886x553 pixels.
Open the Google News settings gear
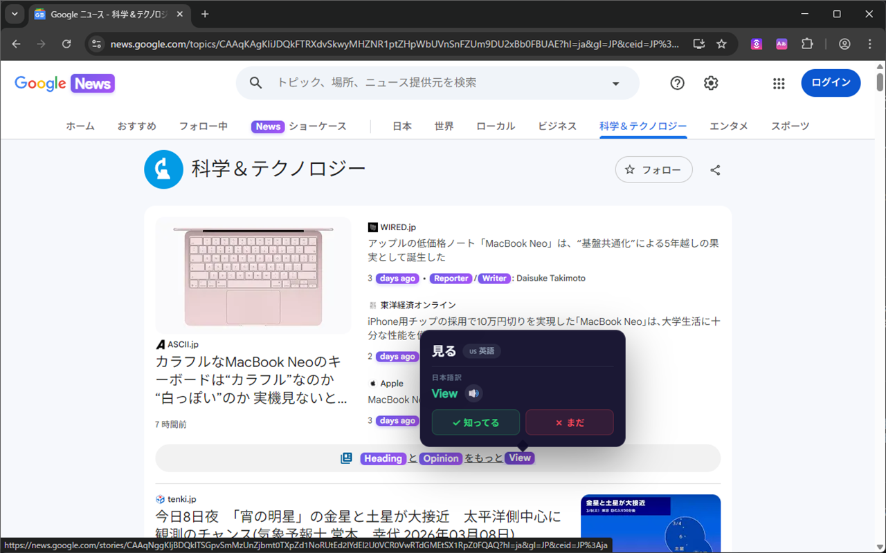click(710, 82)
